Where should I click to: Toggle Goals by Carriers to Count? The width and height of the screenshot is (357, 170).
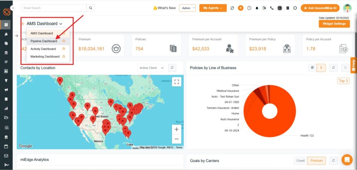click(300, 161)
